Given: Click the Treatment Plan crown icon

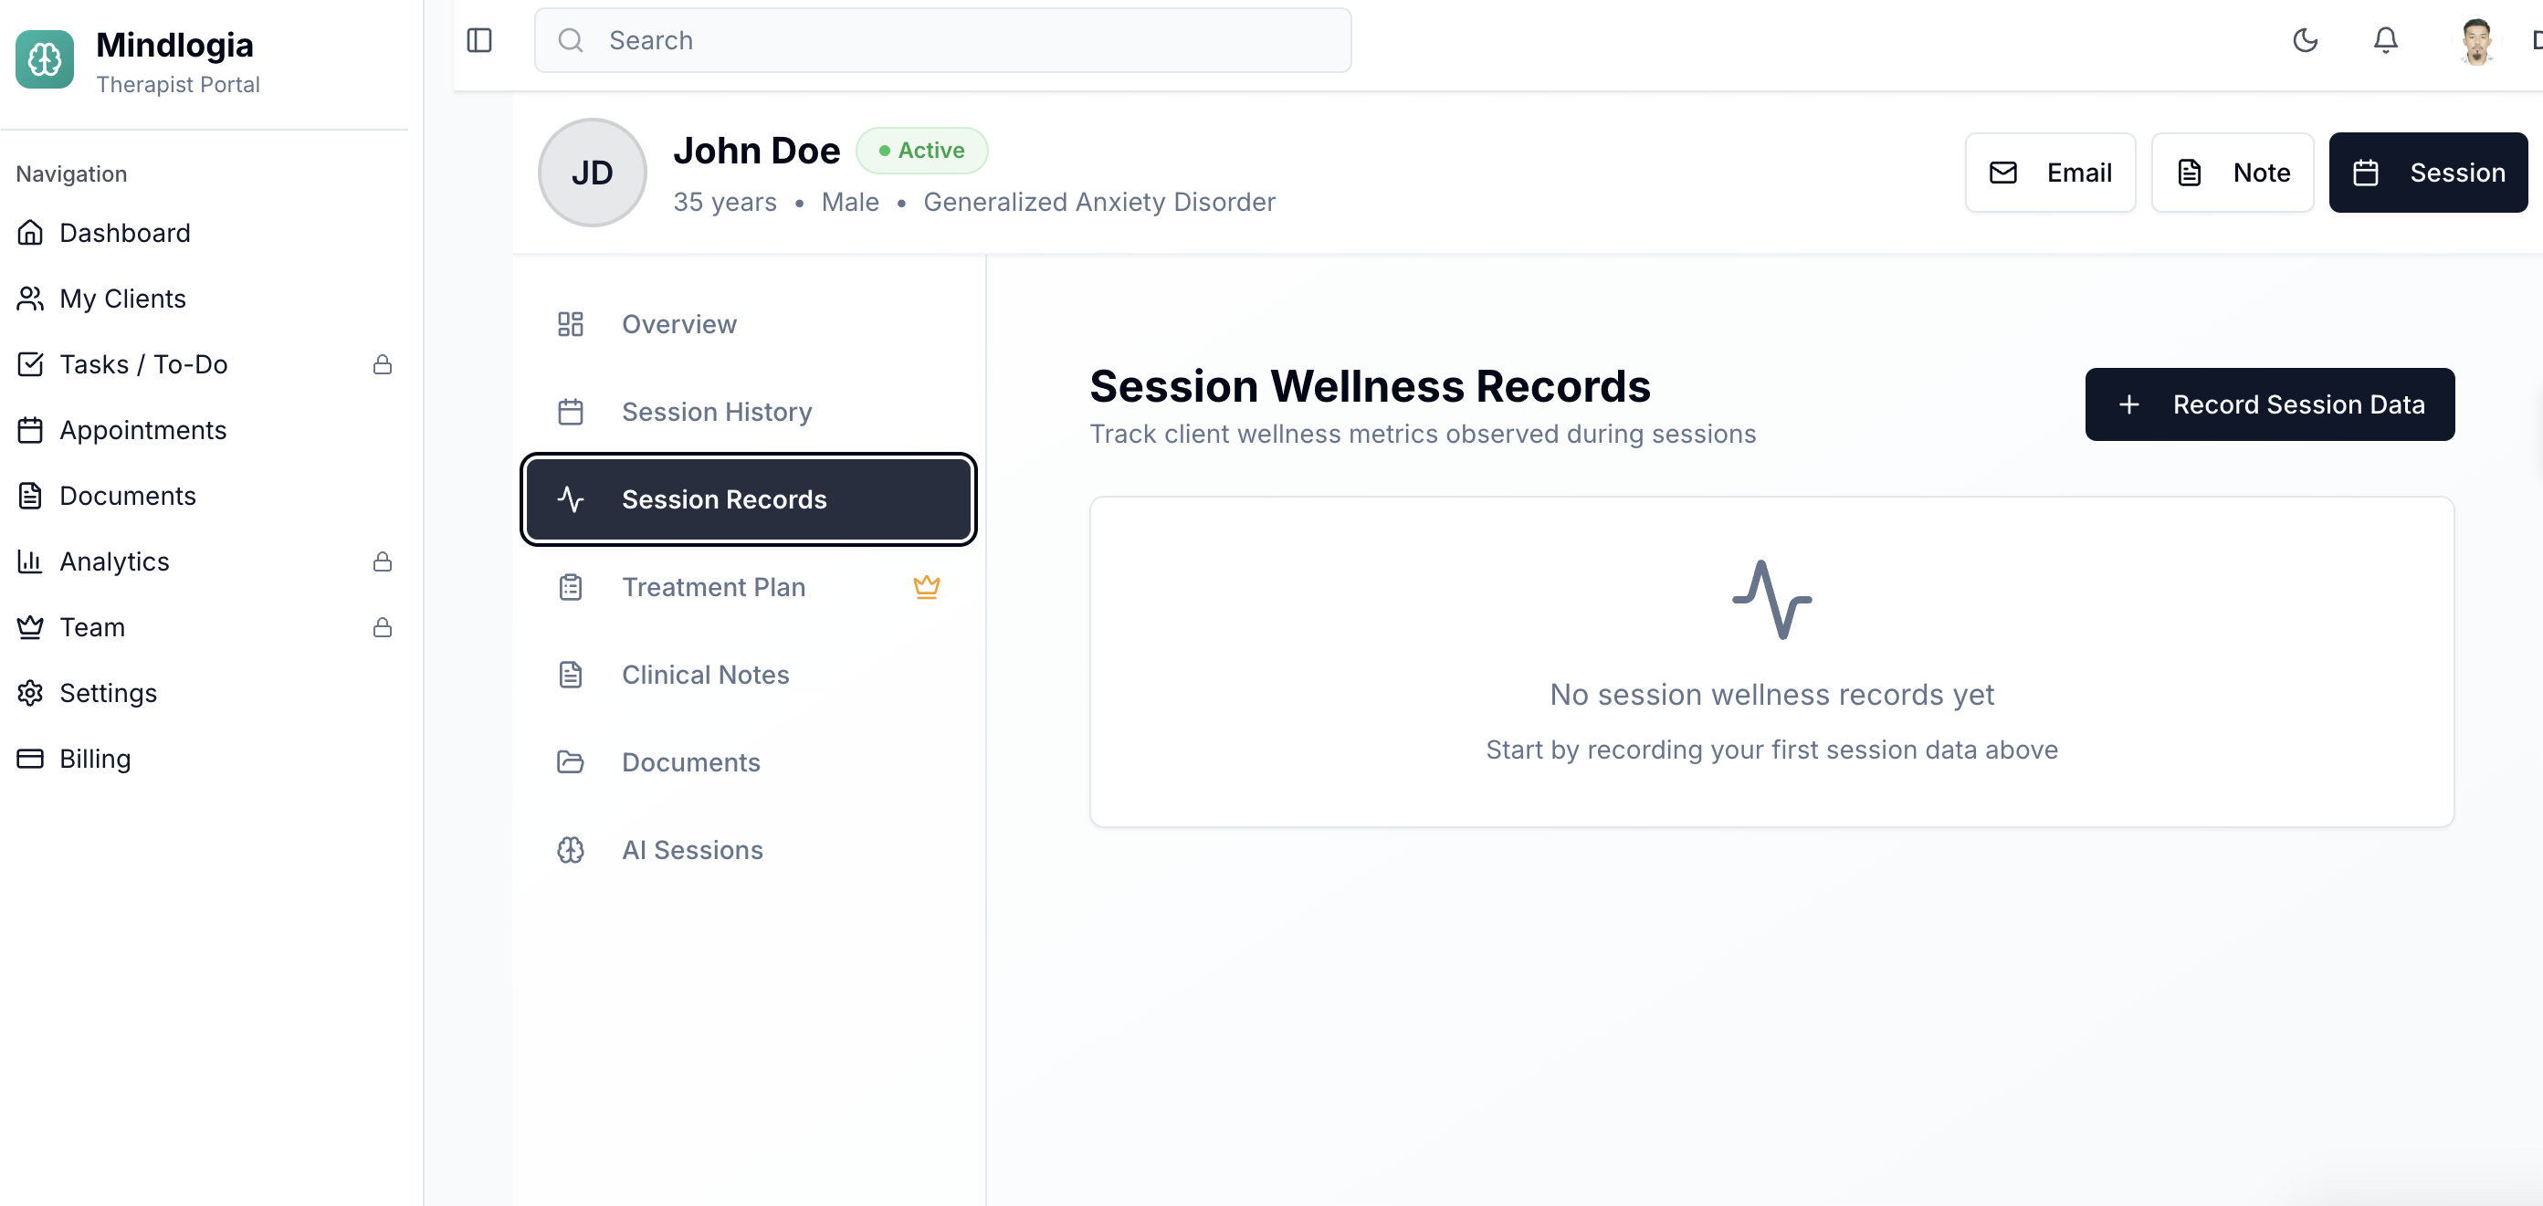Looking at the screenshot, I should tap(926, 587).
